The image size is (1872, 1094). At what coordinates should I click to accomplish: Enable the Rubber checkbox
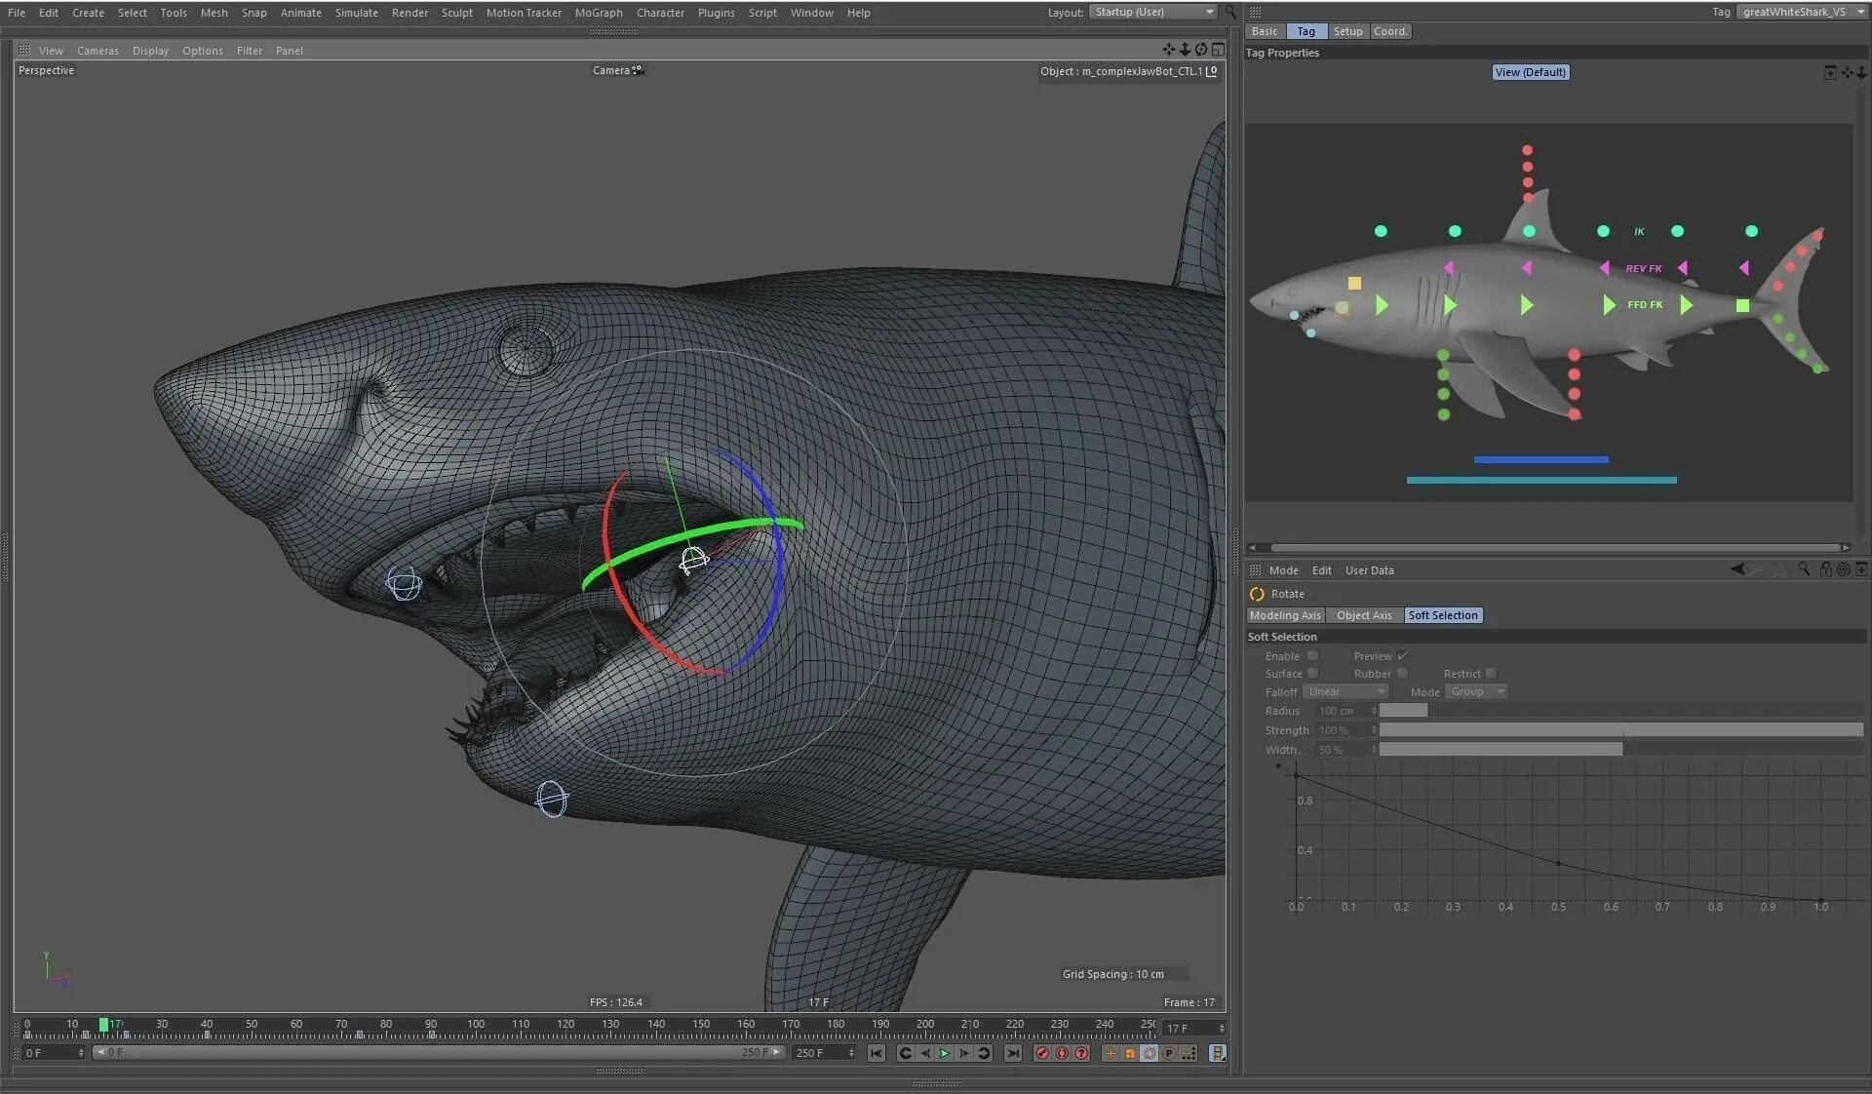(x=1402, y=674)
